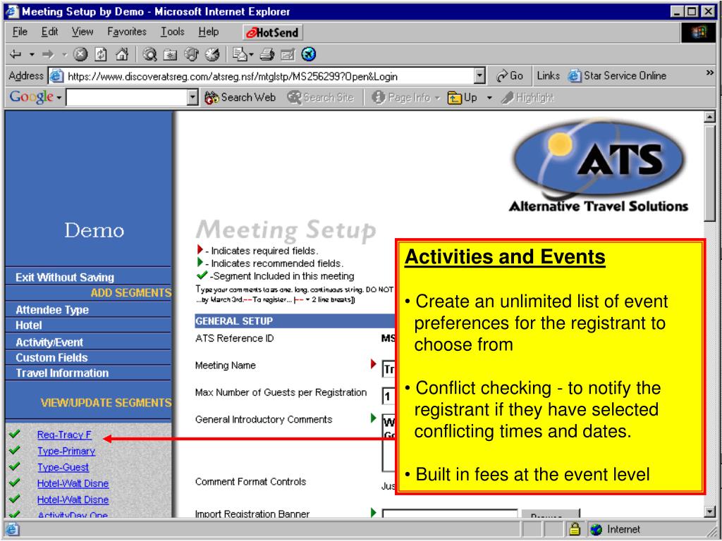Open the View menu
The width and height of the screenshot is (722, 541).
pos(82,32)
